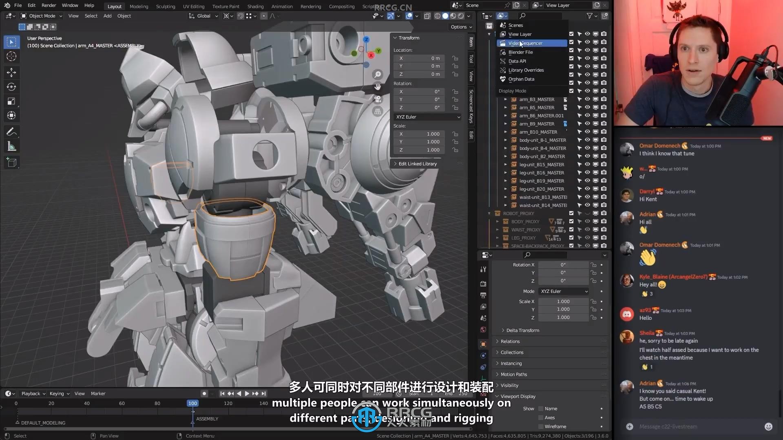Click Edit Linked Library button
Screen dimensions: 783x440
(x=418, y=163)
